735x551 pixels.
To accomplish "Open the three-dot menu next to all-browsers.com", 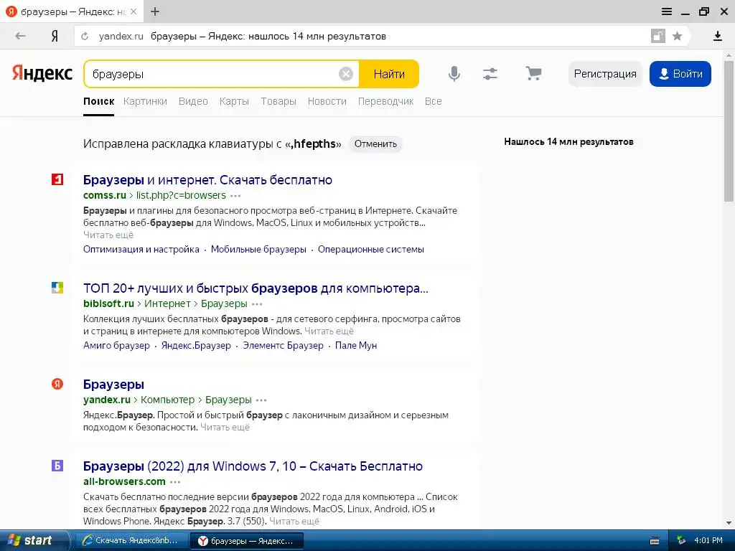I will click(x=175, y=482).
